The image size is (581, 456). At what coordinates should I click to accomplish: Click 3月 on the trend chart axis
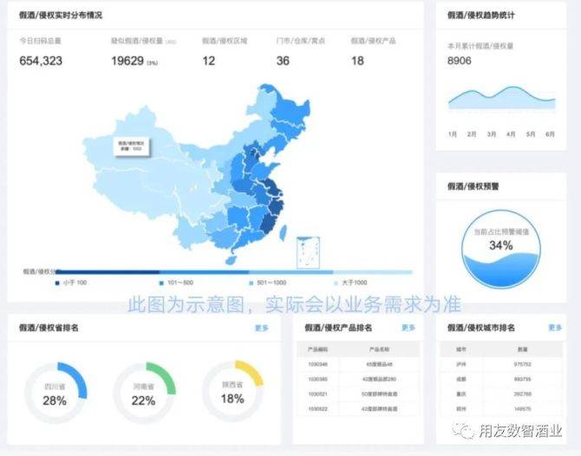tap(492, 134)
